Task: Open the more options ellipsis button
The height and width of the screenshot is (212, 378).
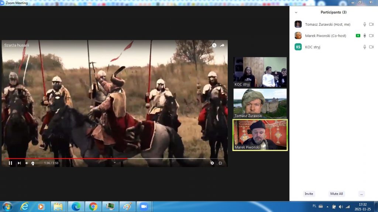Action: [361, 194]
